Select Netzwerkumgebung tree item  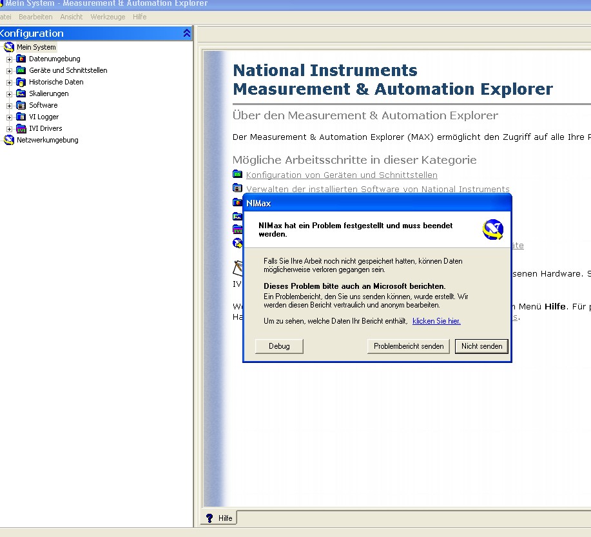click(x=48, y=140)
